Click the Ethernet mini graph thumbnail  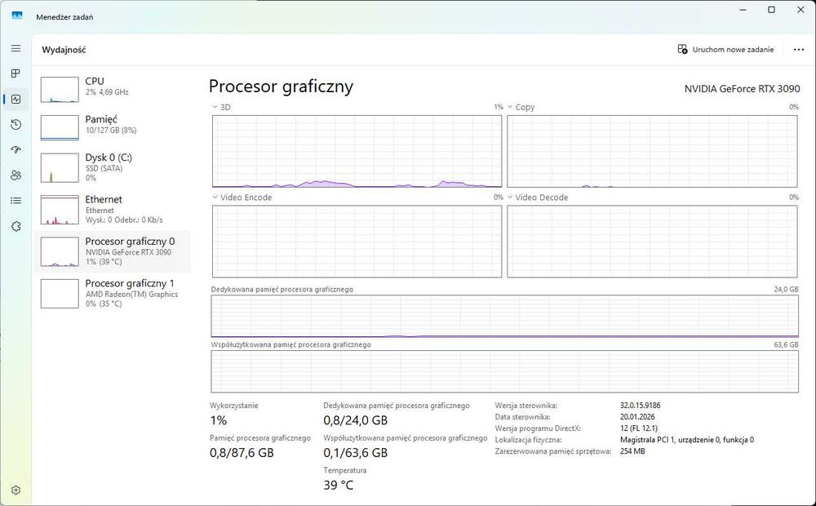60,210
